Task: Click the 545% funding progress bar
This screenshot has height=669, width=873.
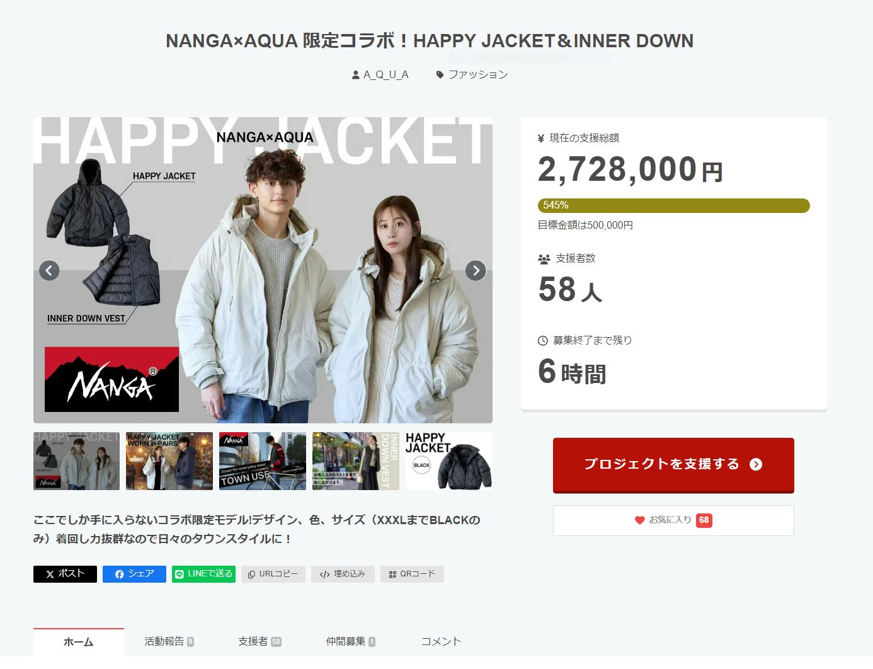Action: (673, 205)
